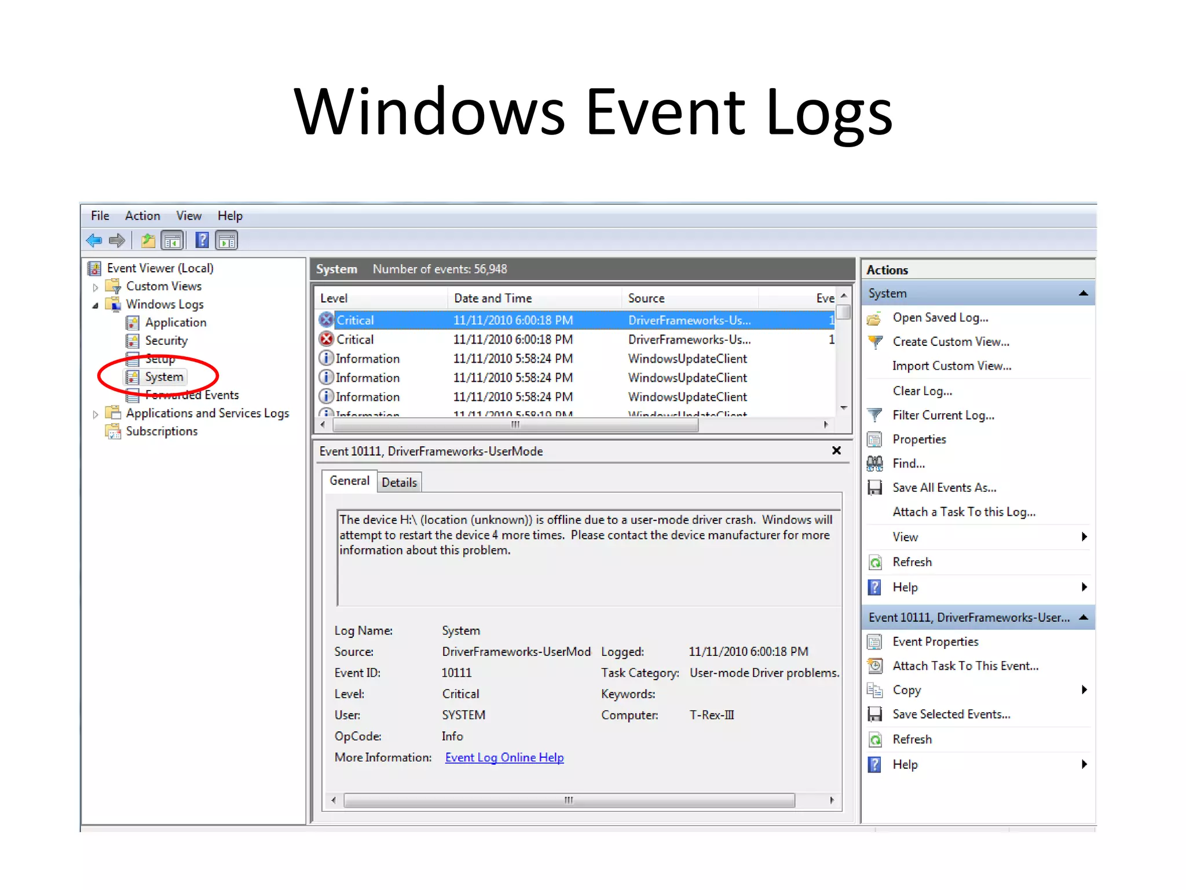Viewport: 1186px width, 890px height.
Task: Click the Subscriptions icon in tree
Action: (x=113, y=432)
